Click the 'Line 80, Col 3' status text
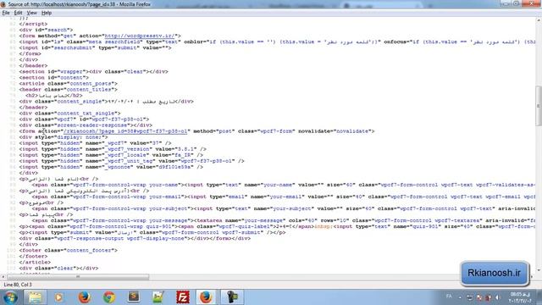This screenshot has width=542, height=305. 18,285
